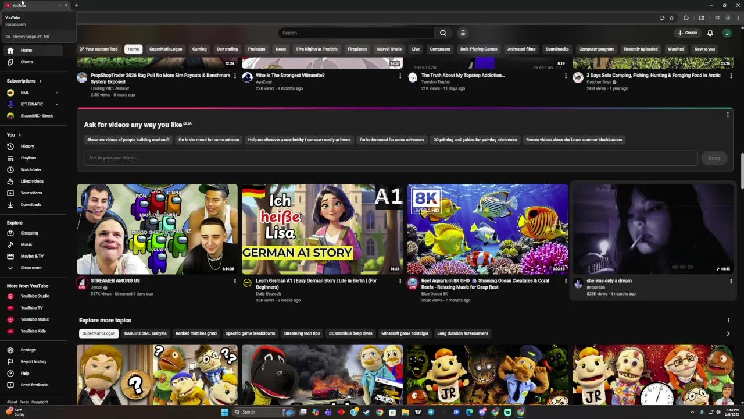
Task: Select the SuperMarioLogan filter chip
Action: tap(166, 49)
